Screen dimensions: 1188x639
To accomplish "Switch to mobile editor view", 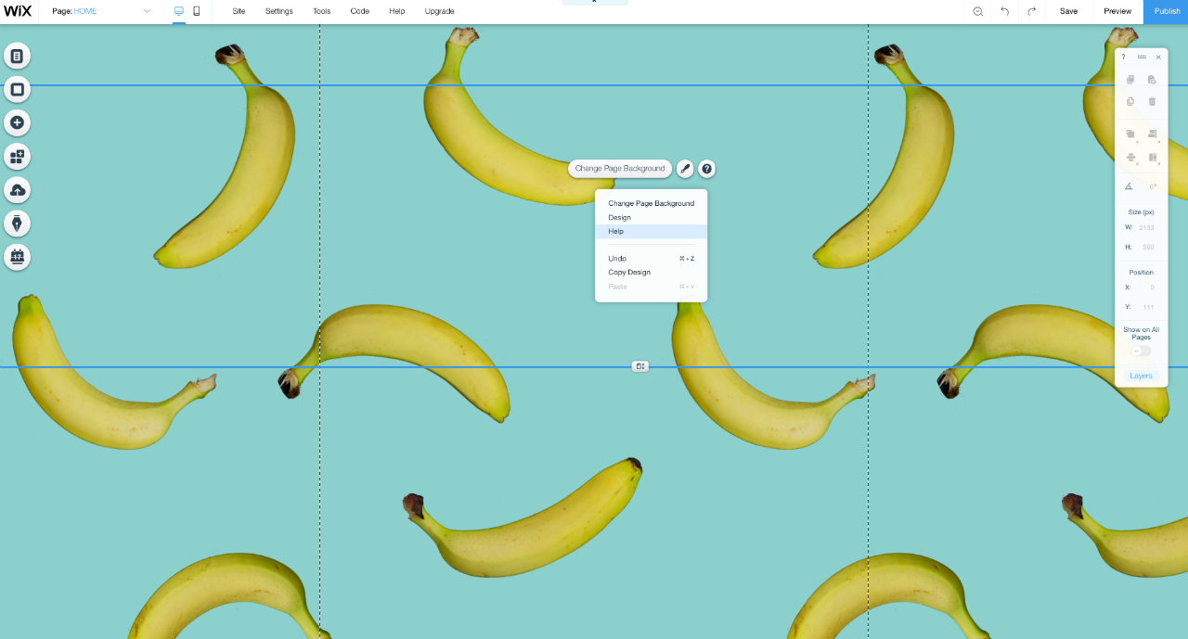I will (x=197, y=11).
